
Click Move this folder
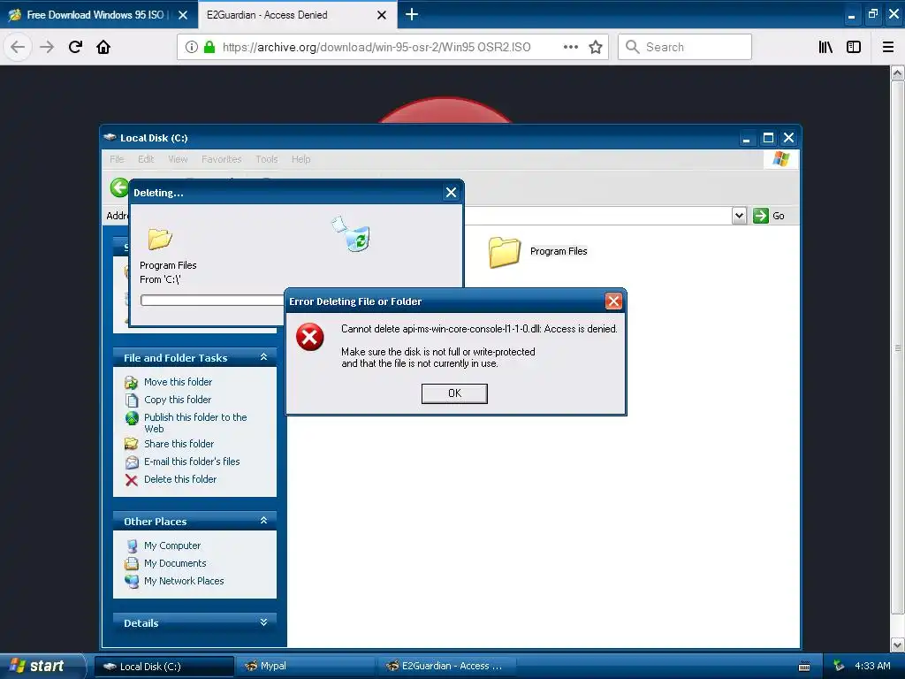tap(178, 382)
